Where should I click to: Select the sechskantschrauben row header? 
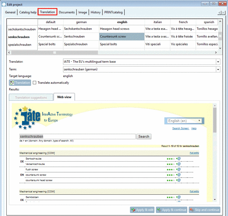22,29
